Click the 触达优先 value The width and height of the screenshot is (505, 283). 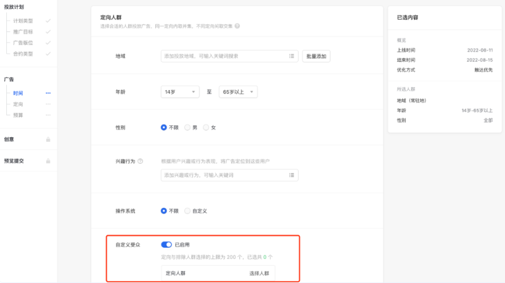click(x=484, y=70)
